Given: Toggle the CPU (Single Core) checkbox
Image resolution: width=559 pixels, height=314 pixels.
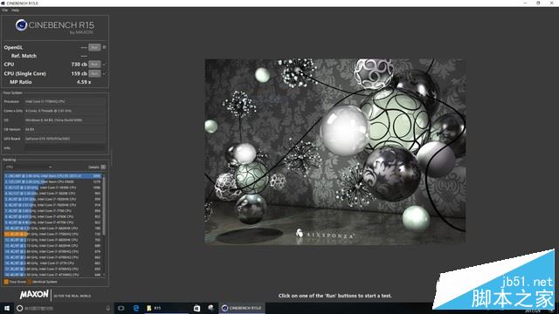Looking at the screenshot, I should pos(104,73).
